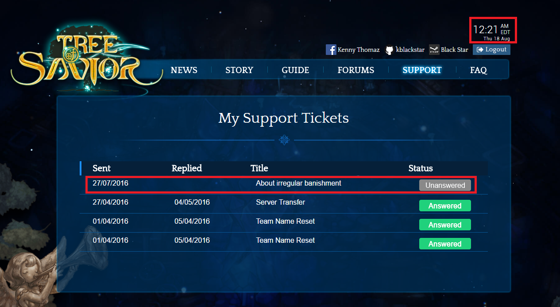Viewport: 560px width, 307px height.
Task: Click the Answered badge for Server Transfer
Action: pos(445,206)
